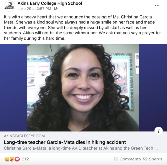Click the link info icon
The width and height of the screenshot is (167, 165).
[159, 131]
